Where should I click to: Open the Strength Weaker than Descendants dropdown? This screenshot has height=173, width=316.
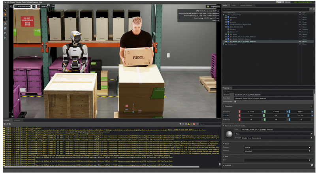coord(277,138)
